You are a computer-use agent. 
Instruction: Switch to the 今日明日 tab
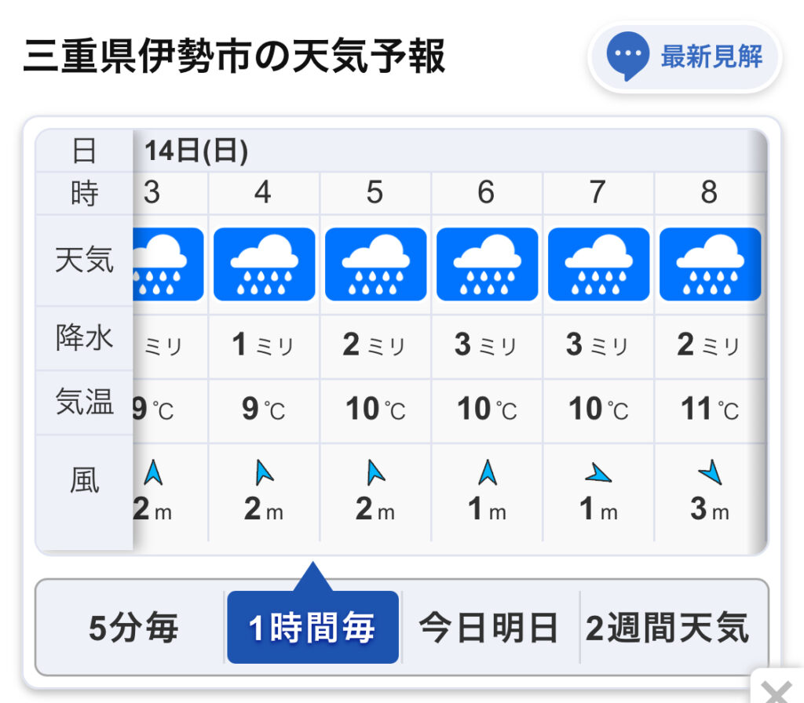tap(489, 628)
